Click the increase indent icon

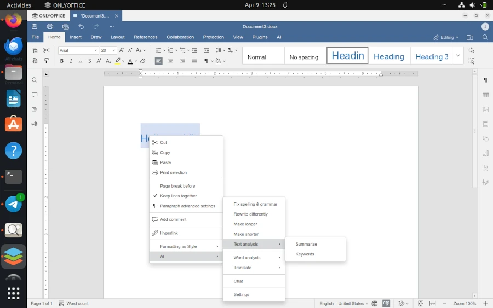(x=207, y=50)
